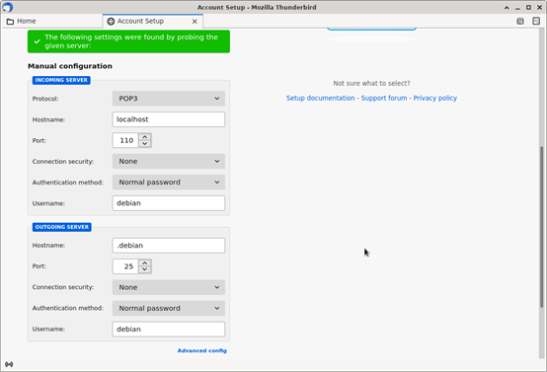Open the Setup documentation link
Viewport: 547px width, 372px height.
[x=320, y=98]
